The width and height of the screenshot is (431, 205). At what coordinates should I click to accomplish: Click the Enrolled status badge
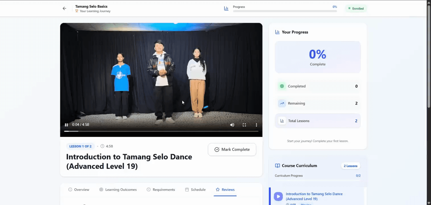pyautogui.click(x=356, y=9)
